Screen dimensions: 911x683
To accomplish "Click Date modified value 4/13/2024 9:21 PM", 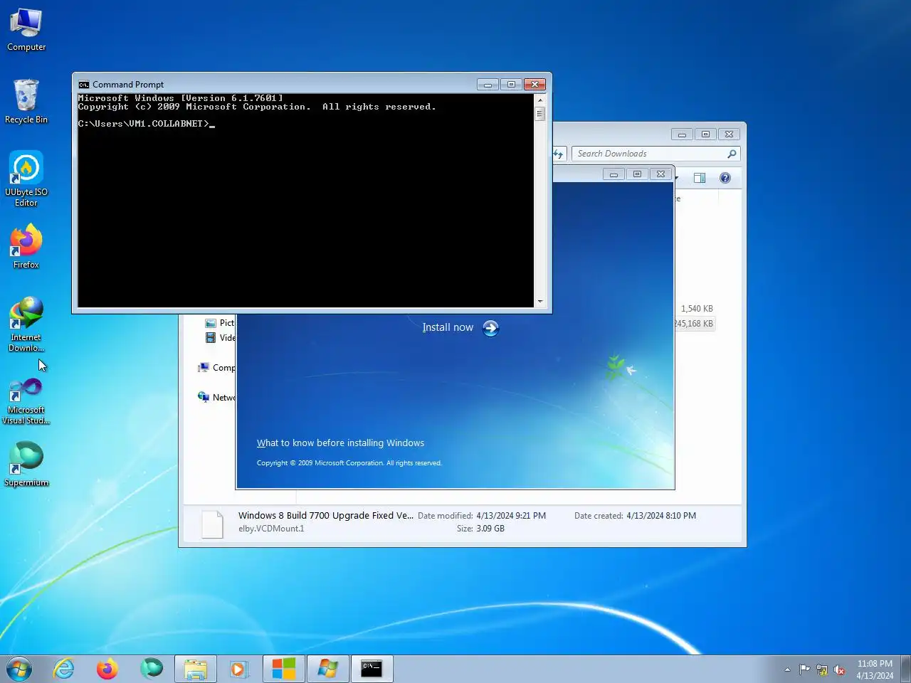I will 511,516.
